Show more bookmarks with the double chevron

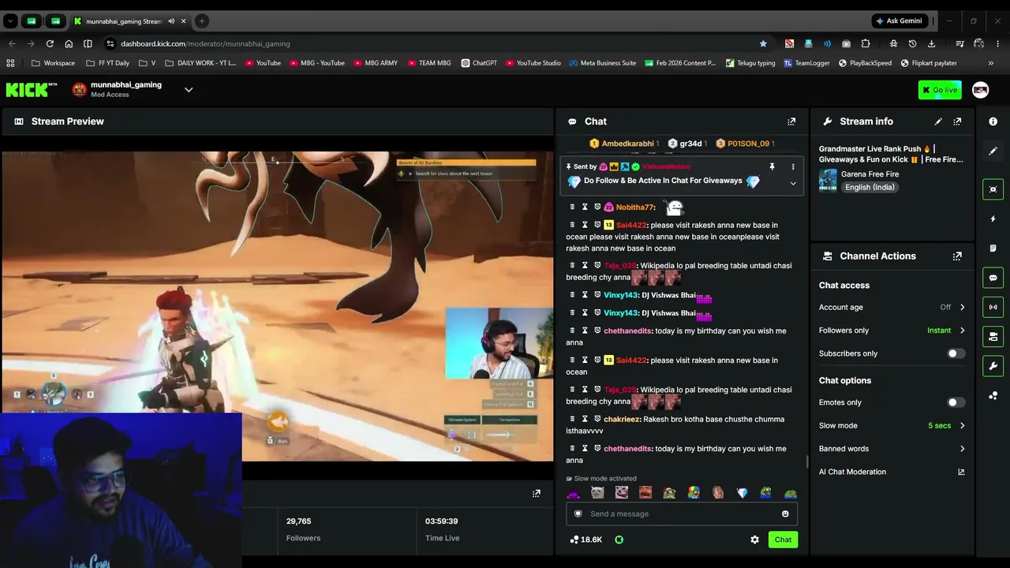(991, 63)
